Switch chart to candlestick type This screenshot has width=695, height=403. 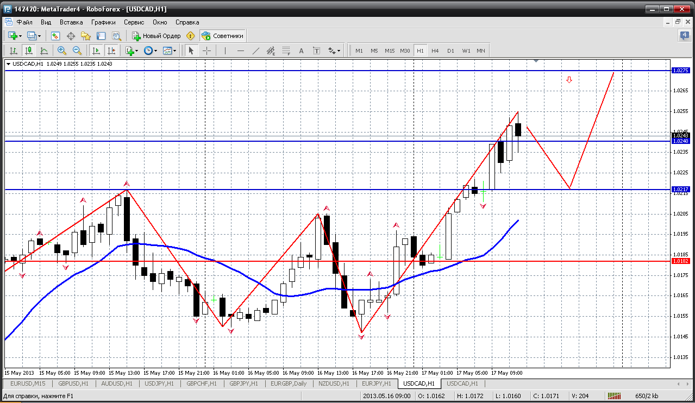pyautogui.click(x=29, y=51)
